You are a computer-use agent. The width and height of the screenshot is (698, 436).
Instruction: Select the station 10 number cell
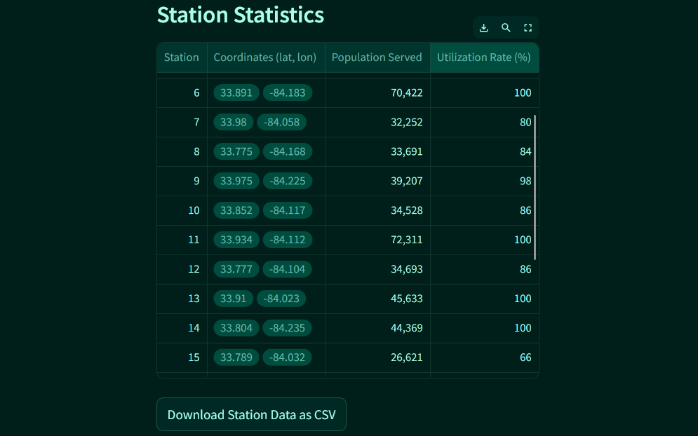[182, 210]
